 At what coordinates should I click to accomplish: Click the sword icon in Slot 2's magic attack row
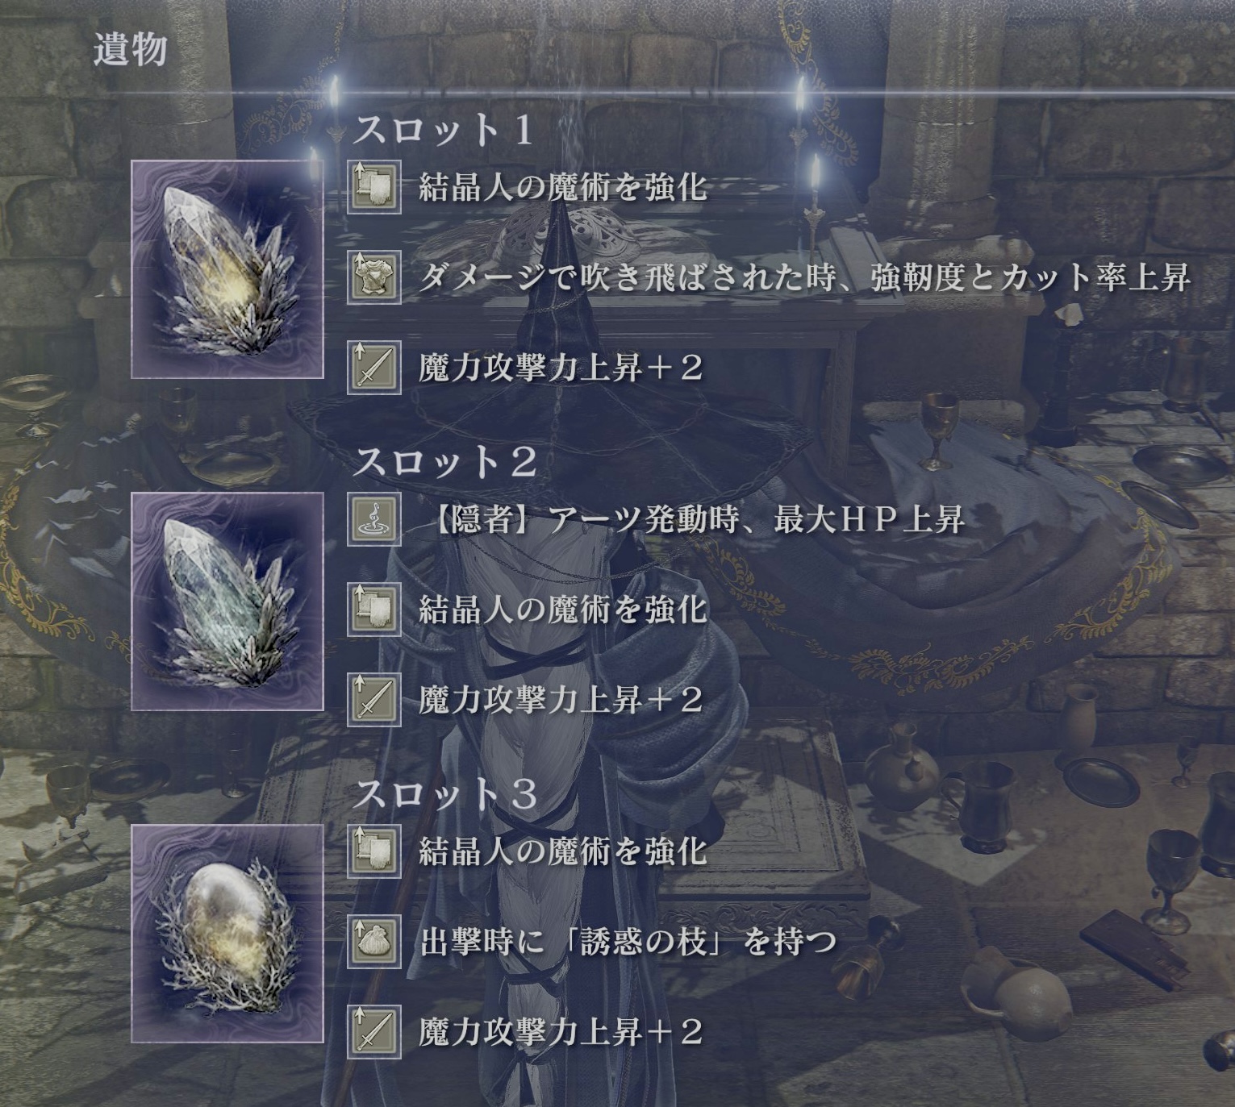pos(374,700)
